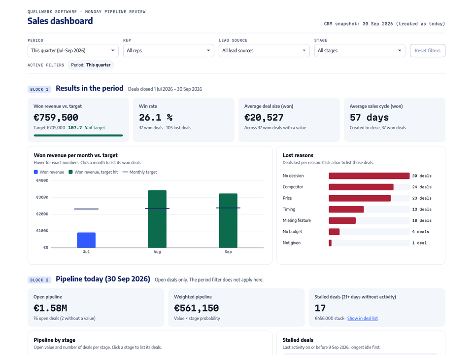Image resolution: width=473 pixels, height=355 pixels.
Task: Click the stalled deals count 17
Action: [320, 308]
